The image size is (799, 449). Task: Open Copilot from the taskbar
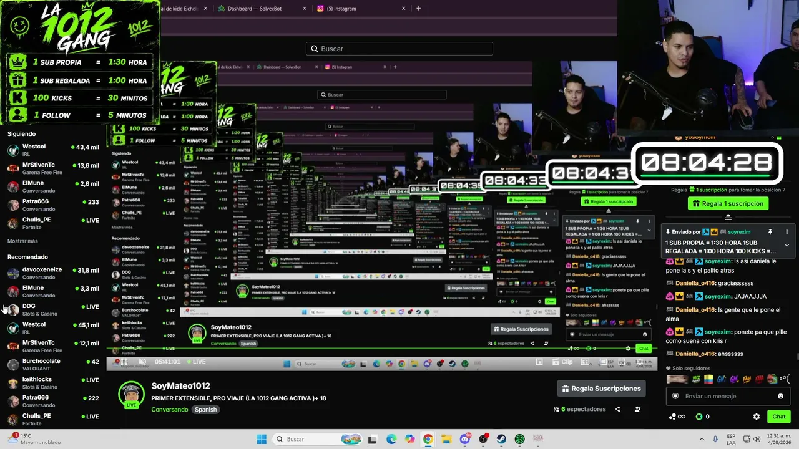409,439
